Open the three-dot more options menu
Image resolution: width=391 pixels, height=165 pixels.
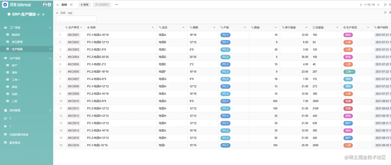[x=117, y=5]
